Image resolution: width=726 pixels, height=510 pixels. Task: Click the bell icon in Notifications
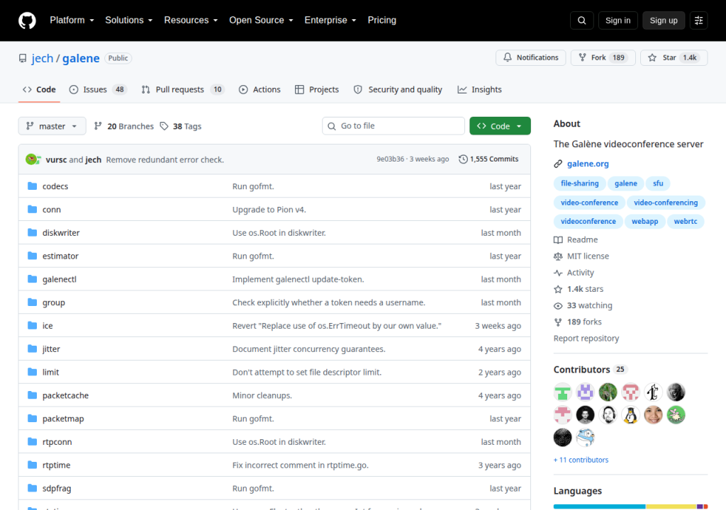pos(508,57)
